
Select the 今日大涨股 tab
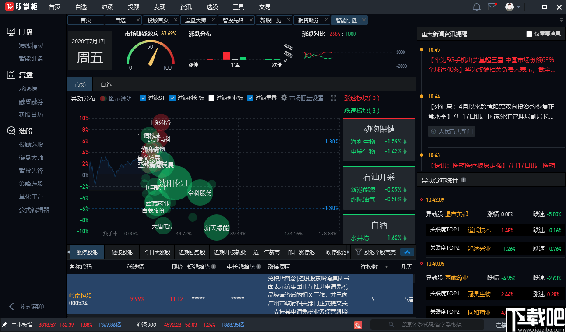[x=157, y=252]
